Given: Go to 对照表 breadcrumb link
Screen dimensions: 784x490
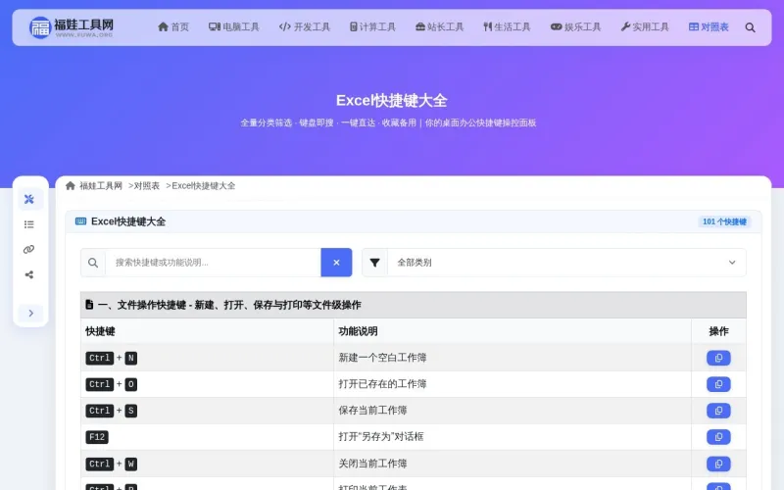Looking at the screenshot, I should pyautogui.click(x=146, y=186).
